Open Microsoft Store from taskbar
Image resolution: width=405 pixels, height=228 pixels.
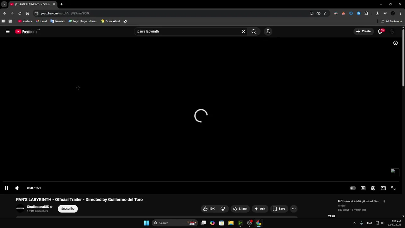[x=222, y=223]
